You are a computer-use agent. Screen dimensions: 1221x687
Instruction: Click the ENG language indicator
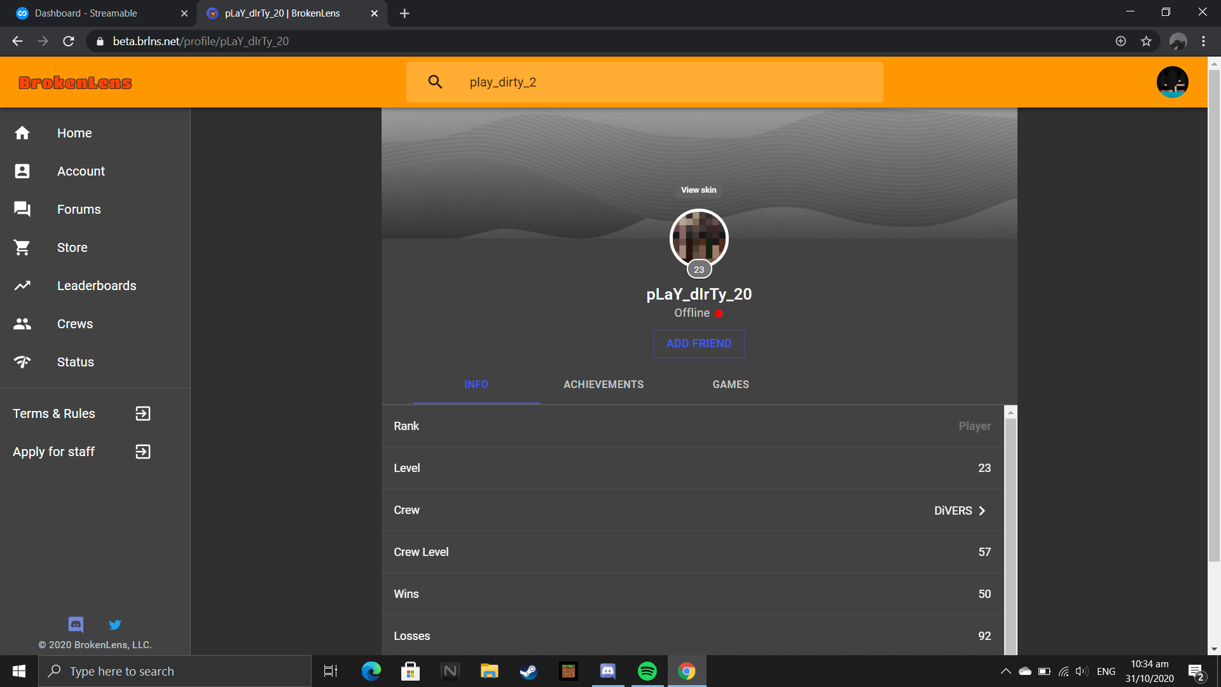(1106, 671)
